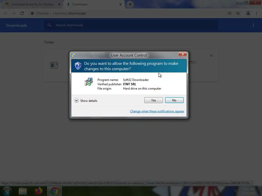The image size is (262, 196).
Task: Click the system tray action center icon
Action: point(236,191)
